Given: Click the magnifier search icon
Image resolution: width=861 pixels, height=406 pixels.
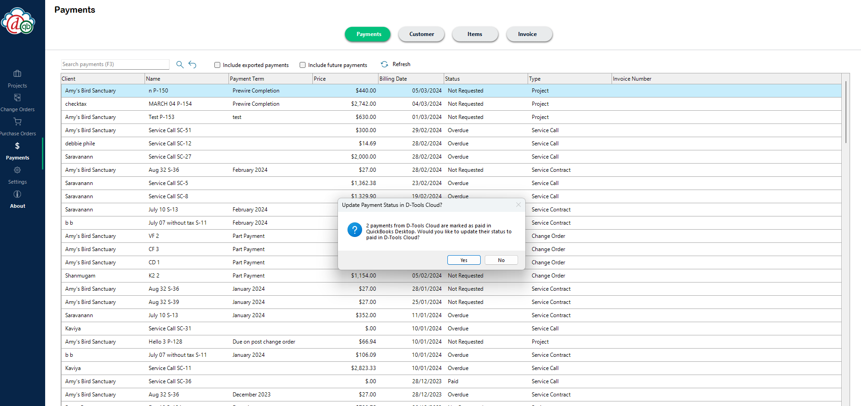Looking at the screenshot, I should tap(180, 65).
